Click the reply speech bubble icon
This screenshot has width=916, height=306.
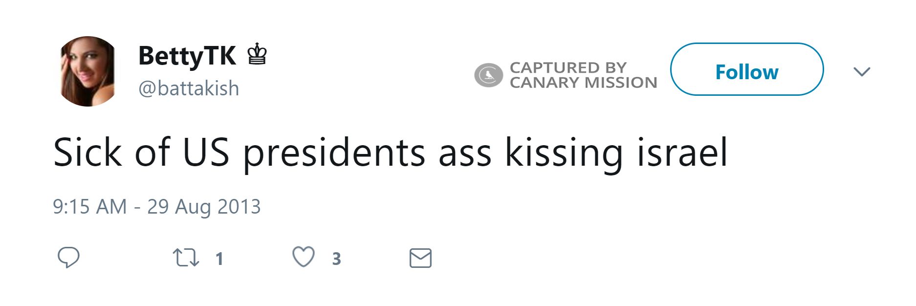(68, 257)
